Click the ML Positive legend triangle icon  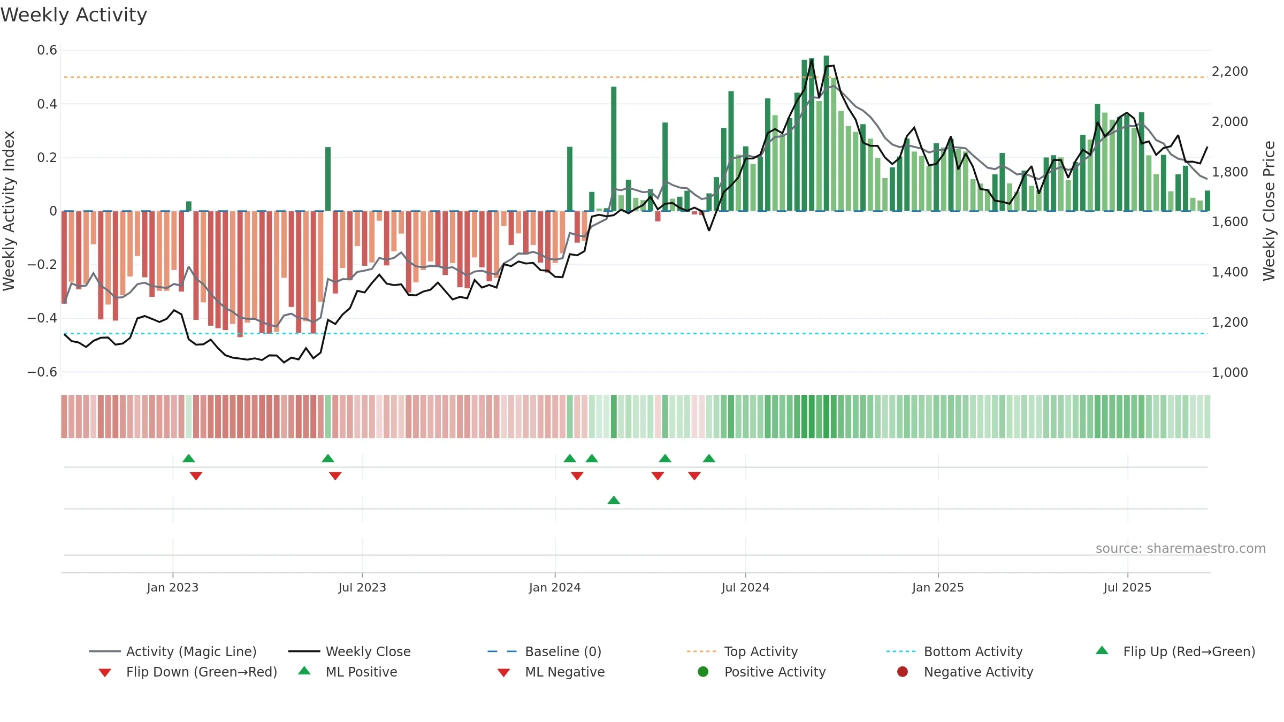pyautogui.click(x=304, y=671)
